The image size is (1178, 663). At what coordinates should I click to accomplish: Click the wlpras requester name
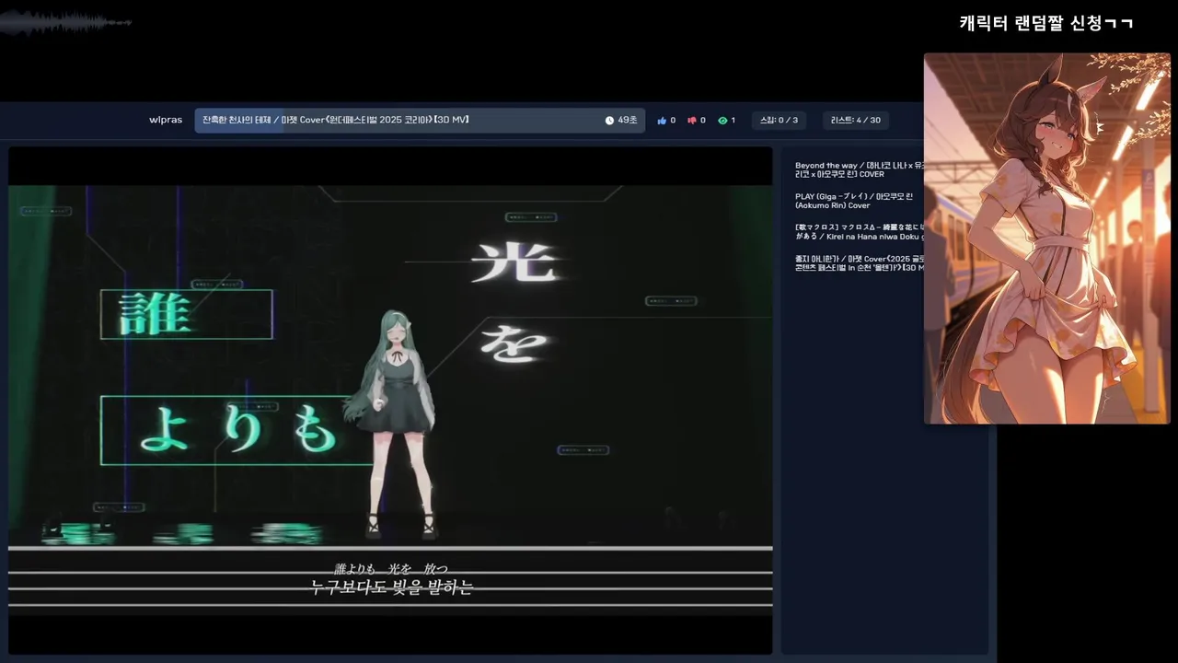coord(166,120)
